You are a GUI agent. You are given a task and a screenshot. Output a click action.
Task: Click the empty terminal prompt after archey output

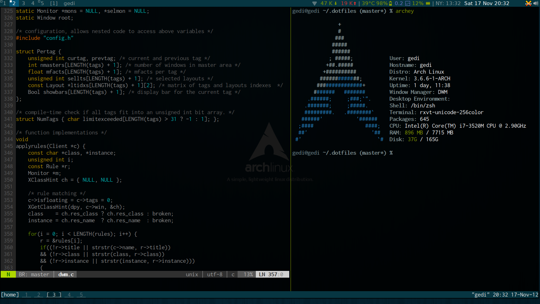(342, 153)
